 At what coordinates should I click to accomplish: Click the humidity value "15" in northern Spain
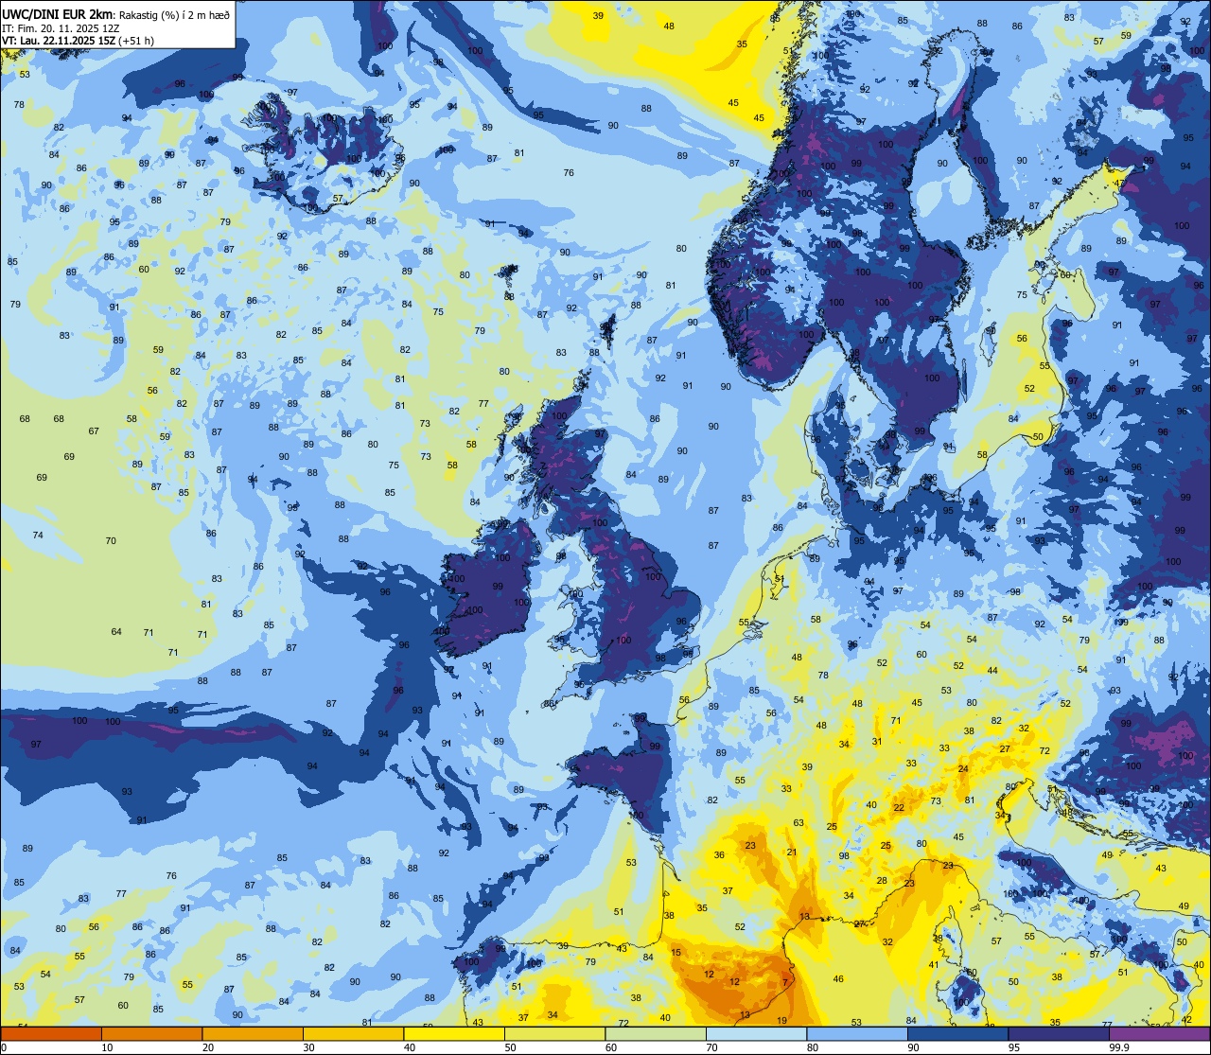tap(676, 953)
